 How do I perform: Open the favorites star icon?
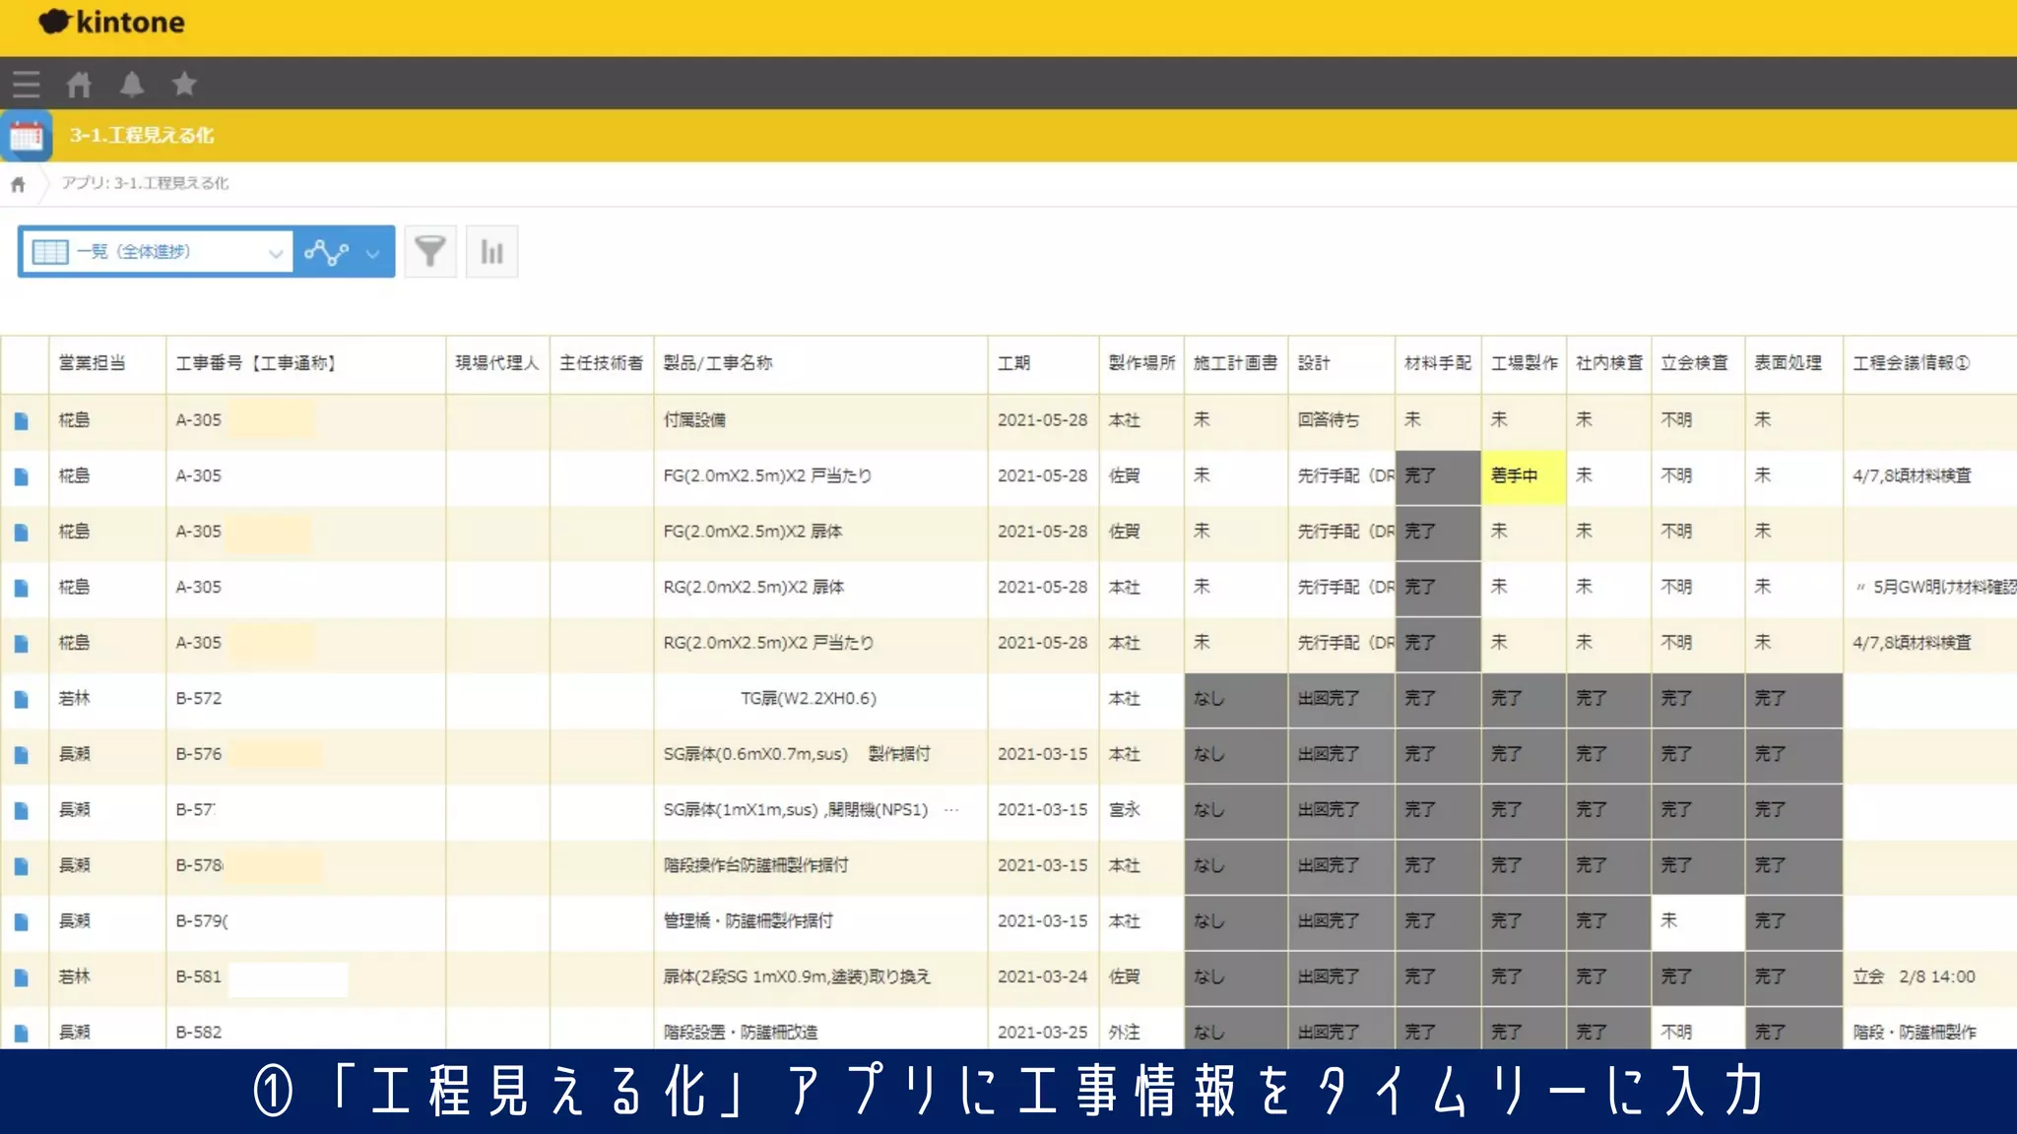click(184, 85)
